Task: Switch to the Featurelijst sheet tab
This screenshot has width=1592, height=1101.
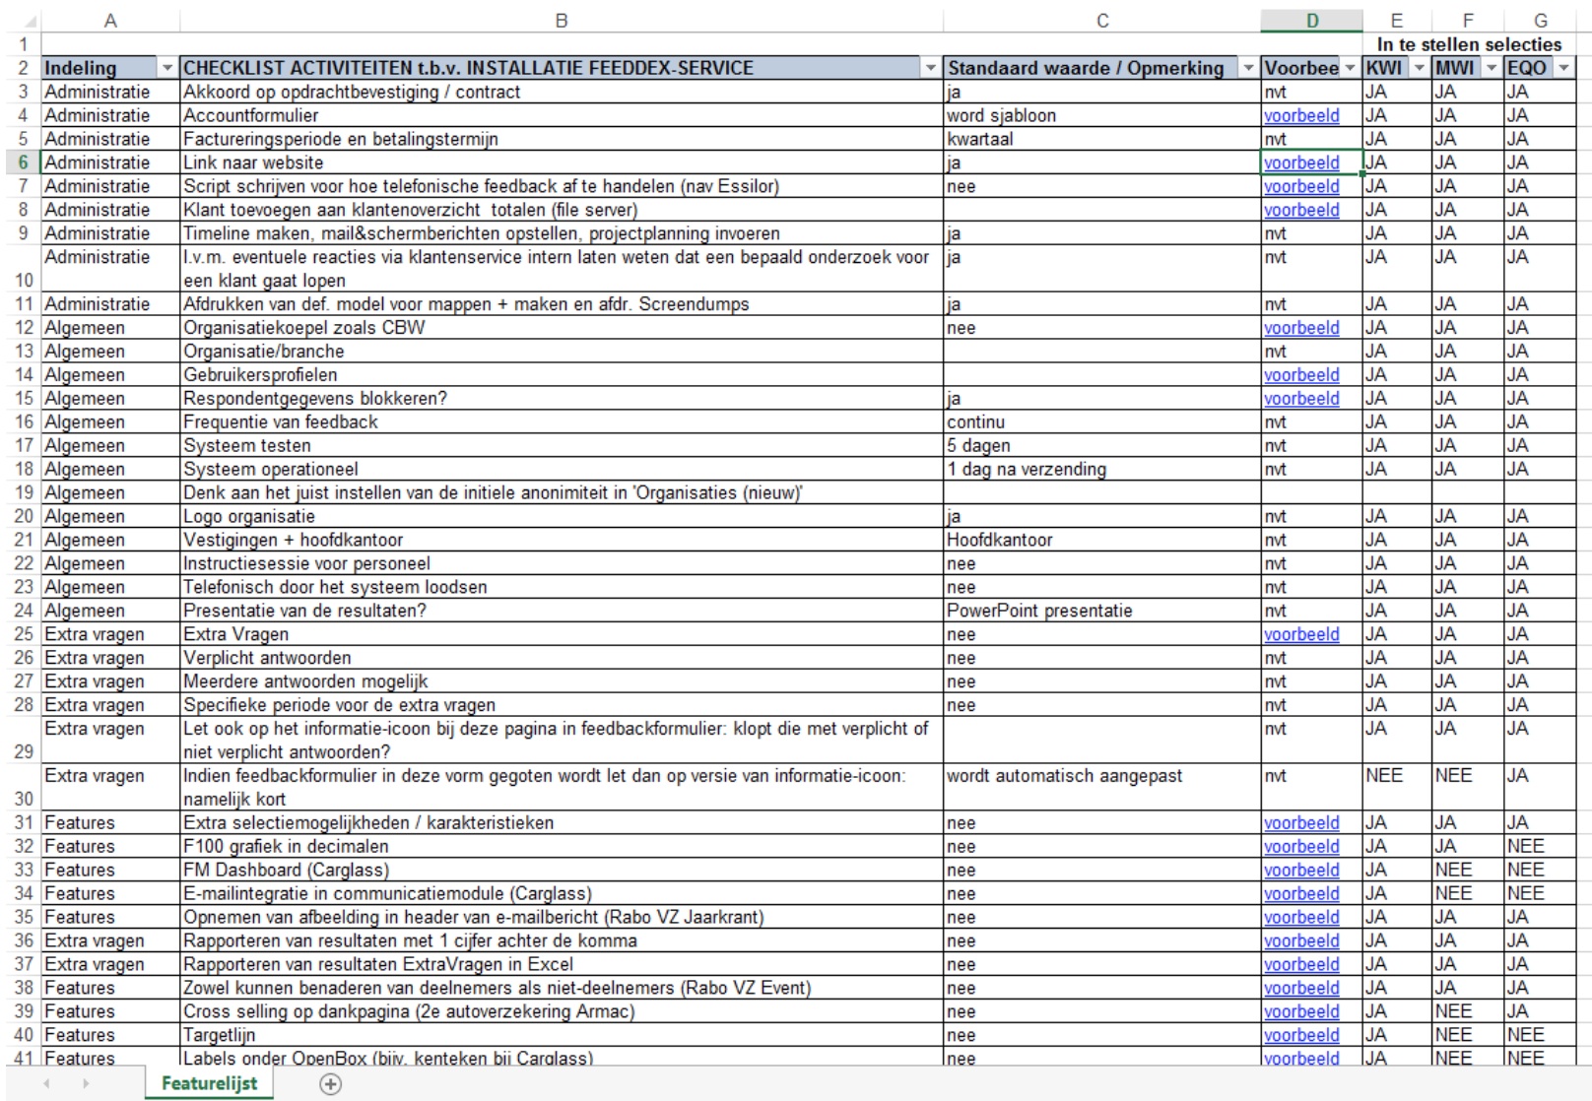Action: pos(209,1083)
